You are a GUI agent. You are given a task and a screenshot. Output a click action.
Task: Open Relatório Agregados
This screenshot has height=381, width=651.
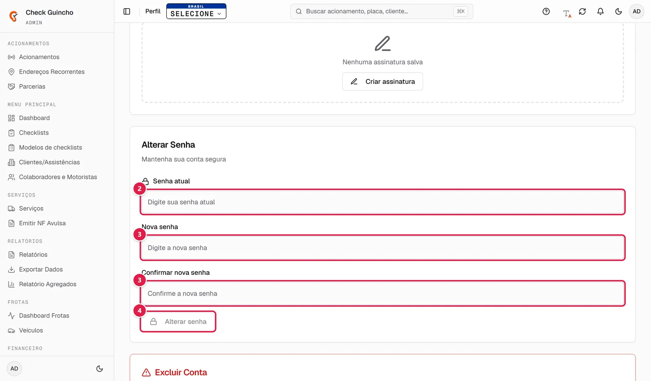pos(48,284)
